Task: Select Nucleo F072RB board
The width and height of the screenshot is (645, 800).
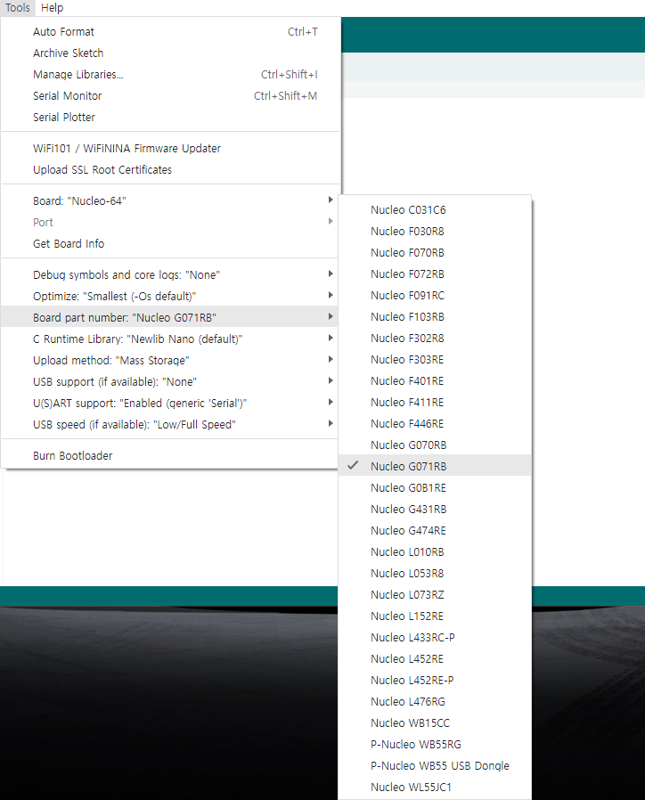Action: 435,274
